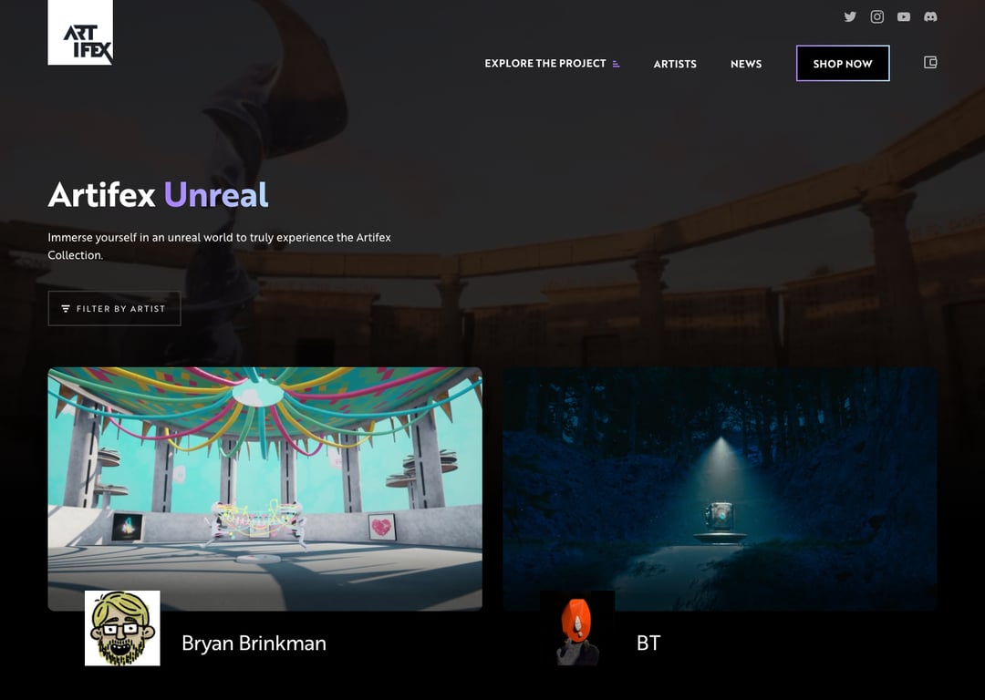Screen dimensions: 985x700
Task: Open the Filter by Artist control
Action: tap(114, 308)
